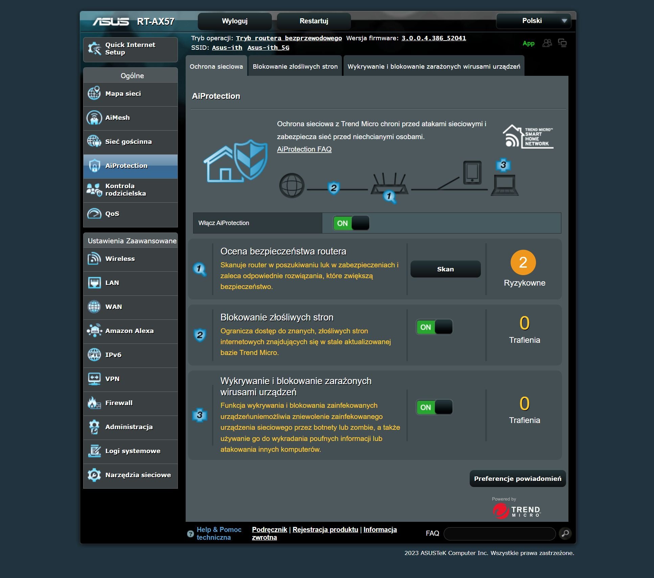Open the Firewall menu item
Viewport: 654px width, 578px height.
coord(131,403)
